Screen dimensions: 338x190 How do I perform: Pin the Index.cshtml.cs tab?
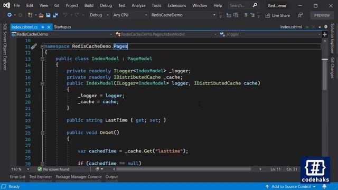click(x=43, y=27)
